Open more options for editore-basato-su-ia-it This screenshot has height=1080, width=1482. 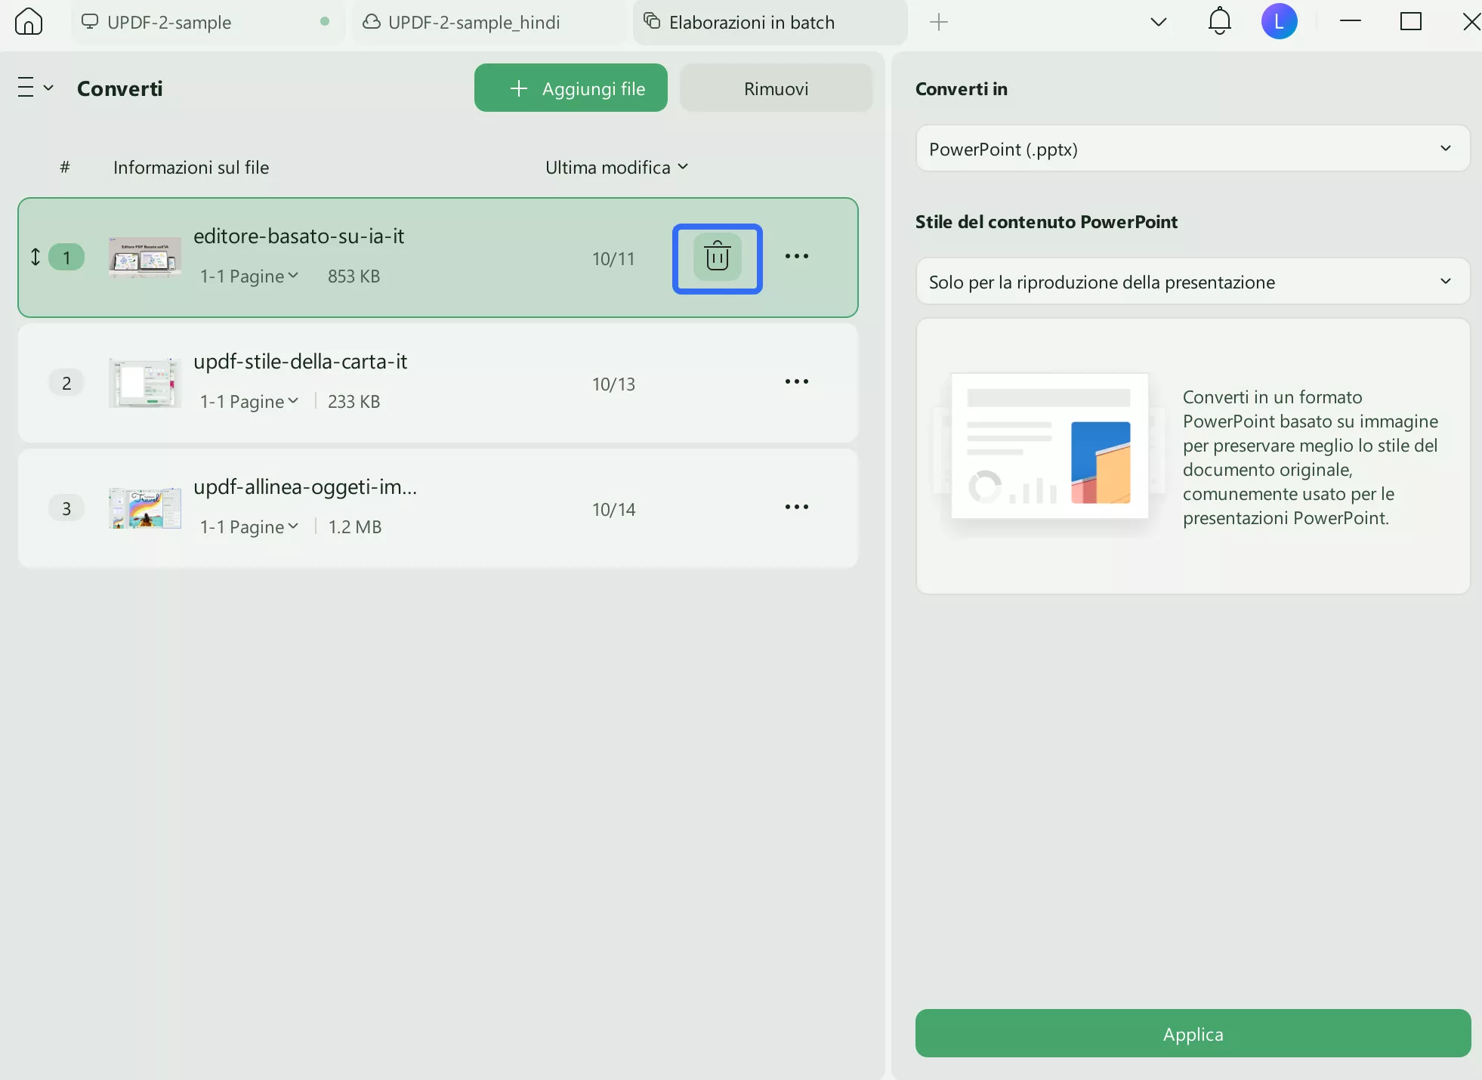pos(796,257)
